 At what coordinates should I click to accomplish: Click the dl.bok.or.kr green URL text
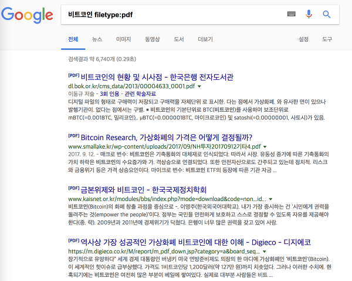[131, 86]
